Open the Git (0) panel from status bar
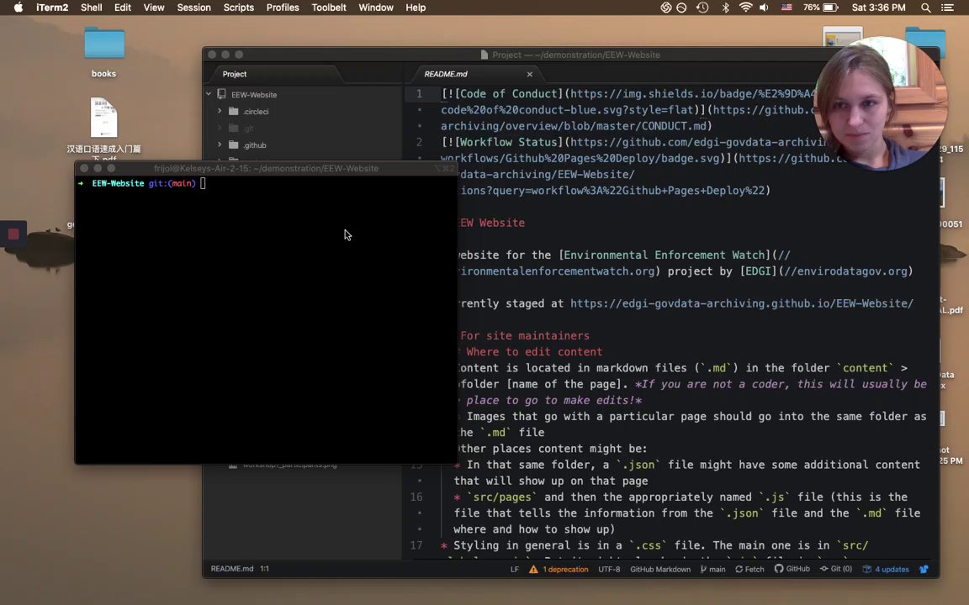 point(835,569)
